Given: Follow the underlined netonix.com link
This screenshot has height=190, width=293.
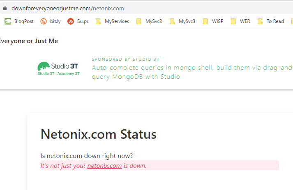Looking at the screenshot, I should (x=104, y=166).
